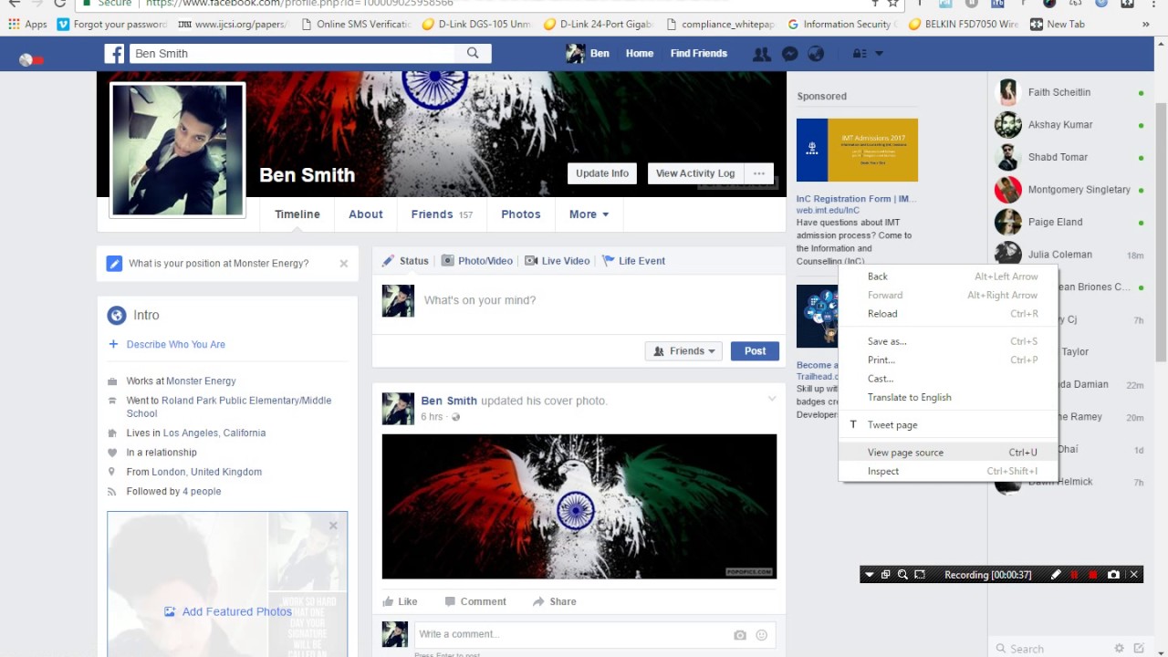
Task: Click the pencil icon beside position question
Action: [x=114, y=264]
